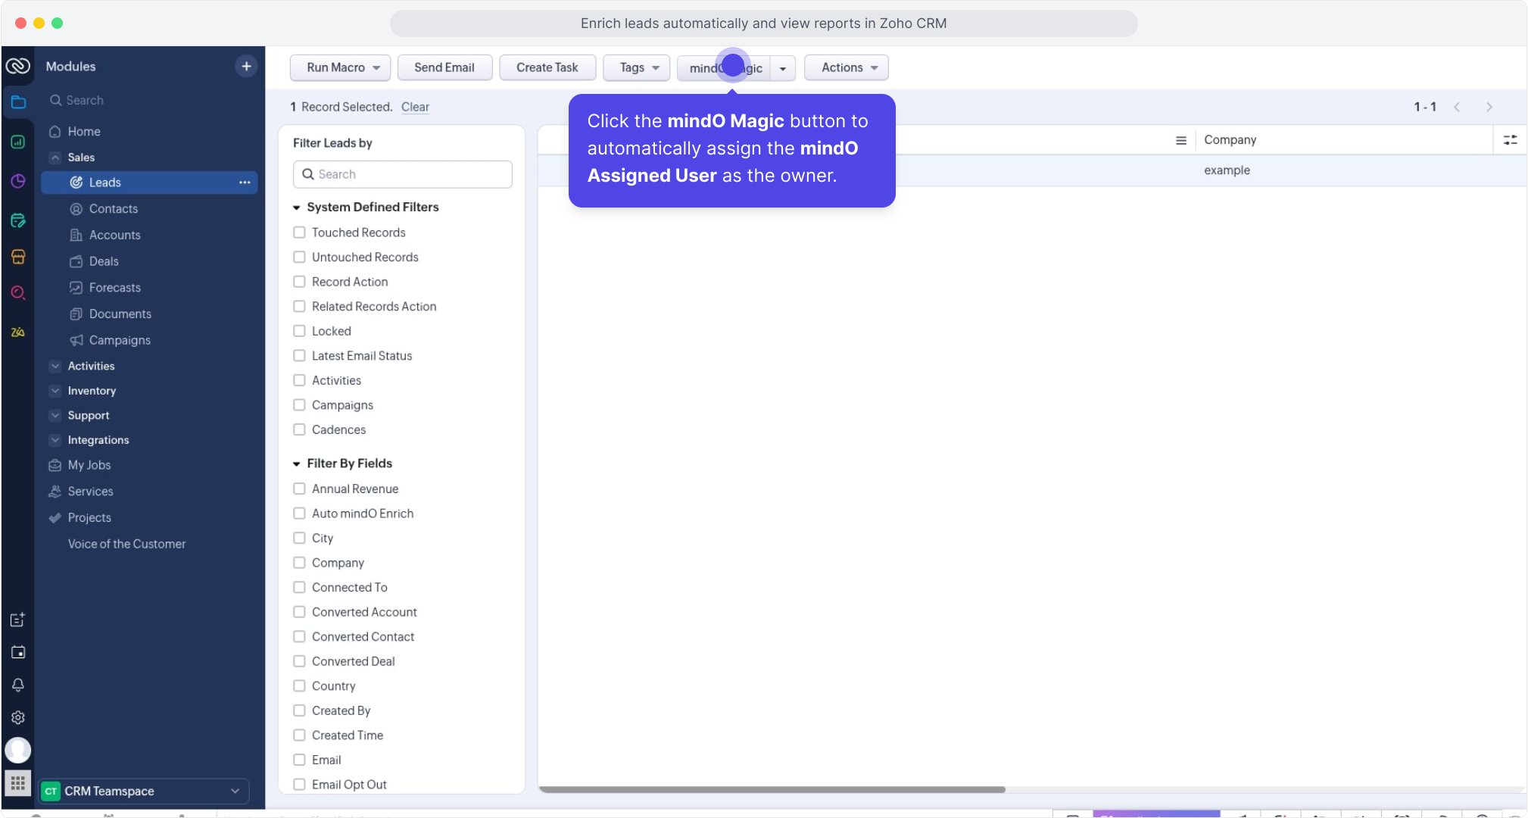Enable the Locked filter checkbox
Viewport: 1528px width, 818px height.
tap(299, 331)
